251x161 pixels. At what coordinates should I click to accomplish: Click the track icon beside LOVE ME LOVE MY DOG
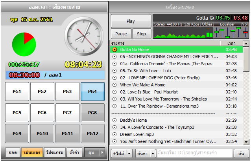[x=114, y=78]
